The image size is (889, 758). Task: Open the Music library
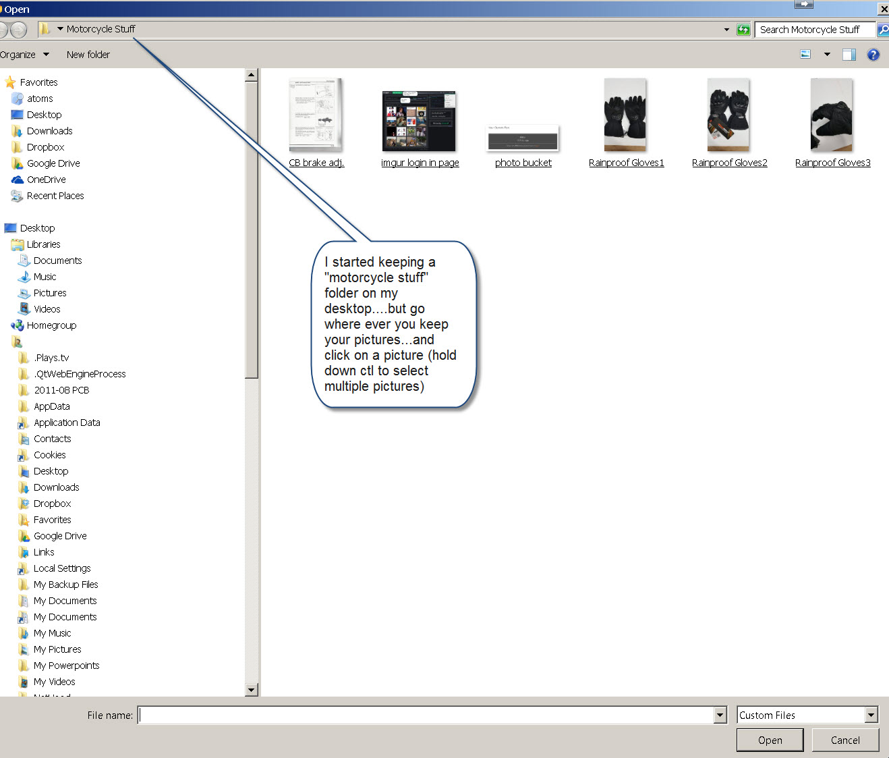[x=45, y=277]
